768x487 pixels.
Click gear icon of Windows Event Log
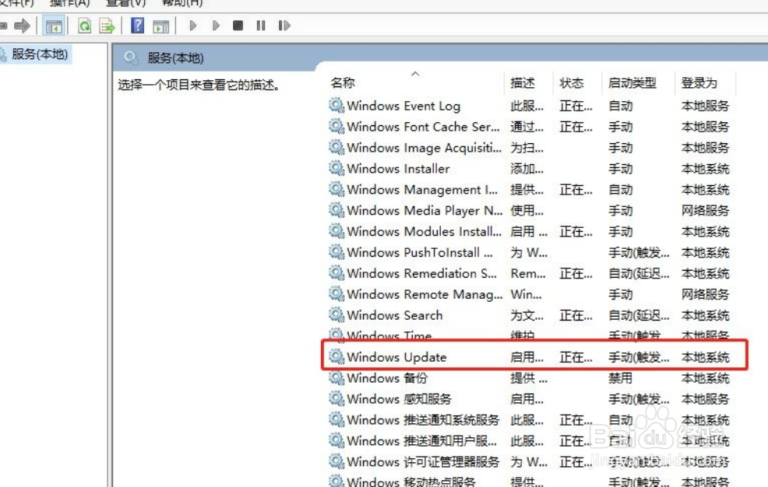[336, 105]
